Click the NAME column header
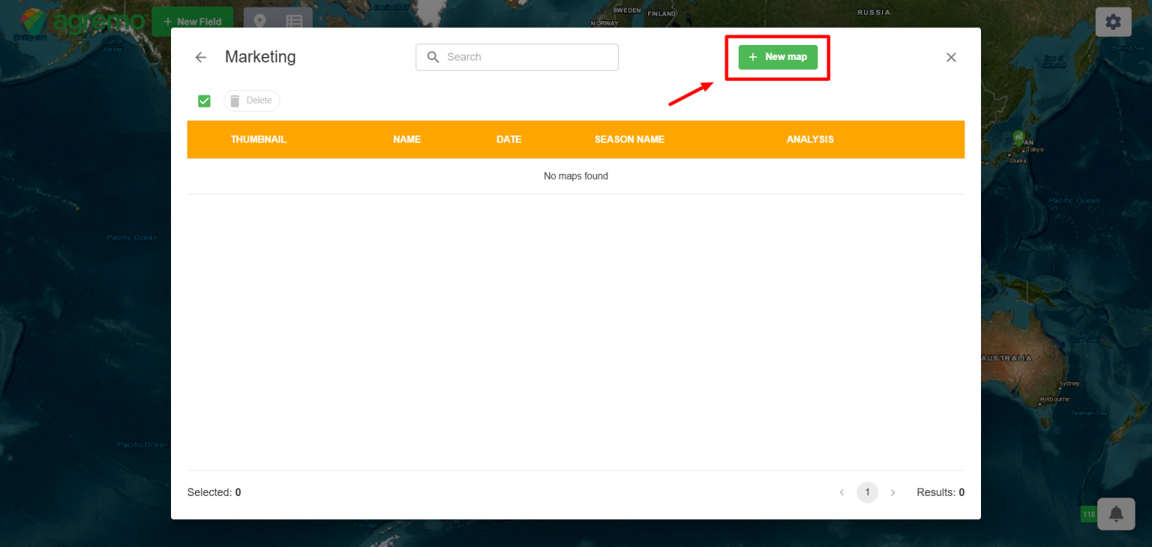This screenshot has width=1152, height=547. (406, 139)
